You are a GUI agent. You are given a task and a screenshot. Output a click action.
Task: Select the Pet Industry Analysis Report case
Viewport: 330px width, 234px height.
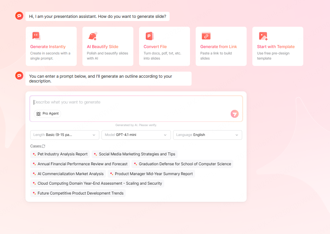[x=60, y=154]
